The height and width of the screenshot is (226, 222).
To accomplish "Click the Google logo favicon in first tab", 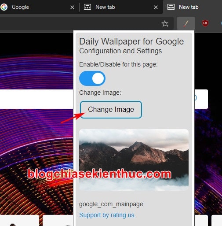I will click(x=4, y=7).
